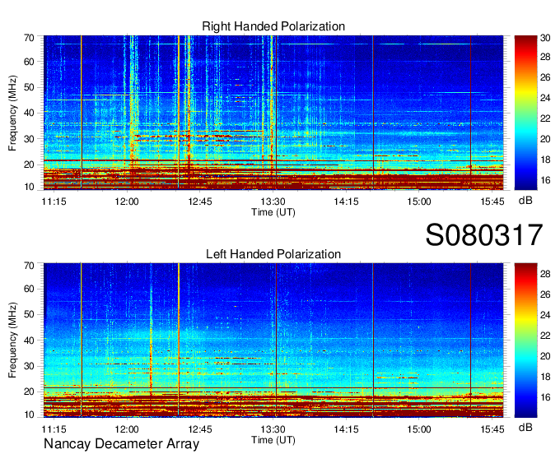Image resolution: width=560 pixels, height=454 pixels.
Task: Click 70 frequency tick on Right Handed plot
Action: coord(29,38)
